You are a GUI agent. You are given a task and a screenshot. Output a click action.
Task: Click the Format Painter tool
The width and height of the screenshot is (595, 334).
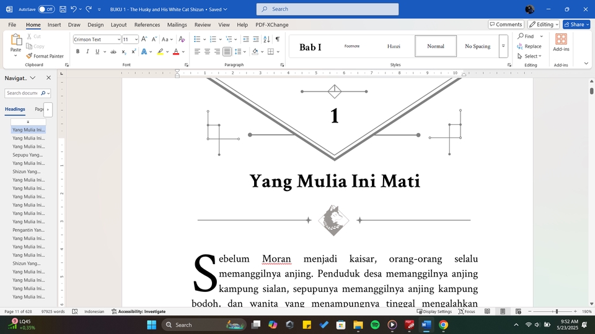tap(45, 56)
